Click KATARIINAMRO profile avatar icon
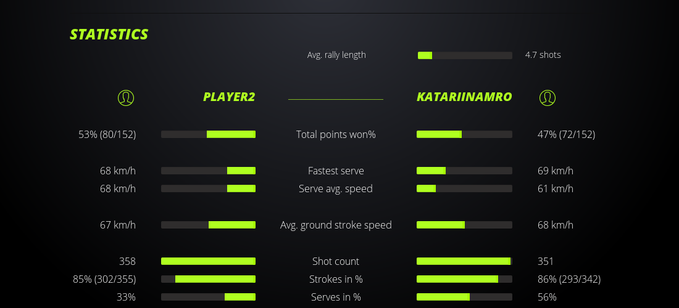 (548, 97)
